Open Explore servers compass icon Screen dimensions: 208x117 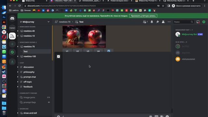[12, 52]
